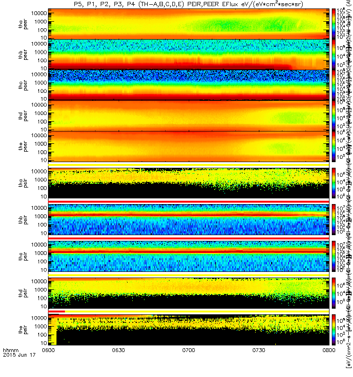Click the 0600 time axis label
This screenshot has width=353, height=377.
tap(48, 350)
